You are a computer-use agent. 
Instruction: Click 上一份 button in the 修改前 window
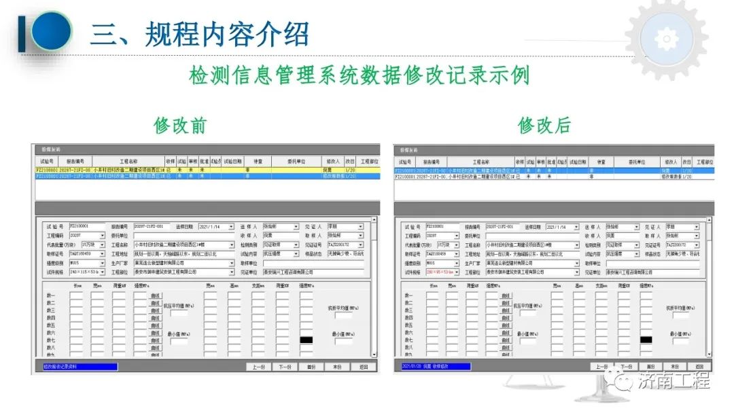(258, 367)
